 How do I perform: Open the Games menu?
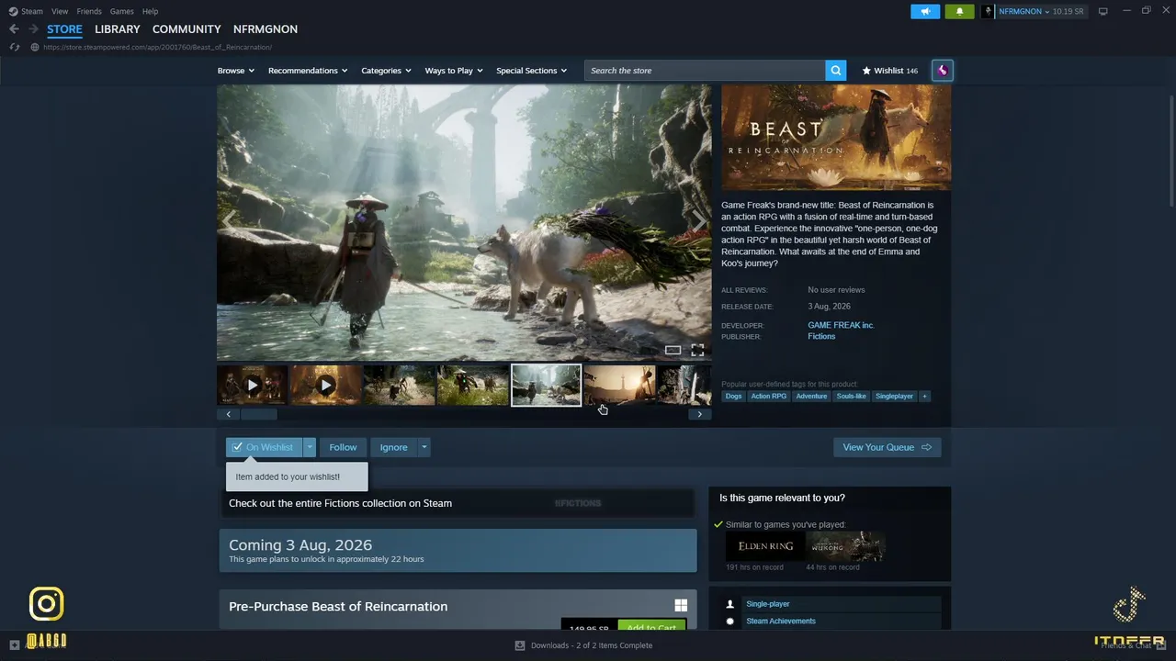click(121, 11)
